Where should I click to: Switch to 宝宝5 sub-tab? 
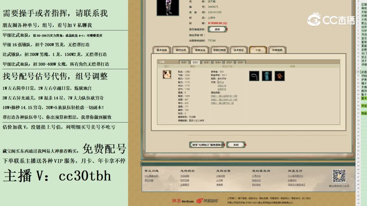pyautogui.click(x=229, y=62)
